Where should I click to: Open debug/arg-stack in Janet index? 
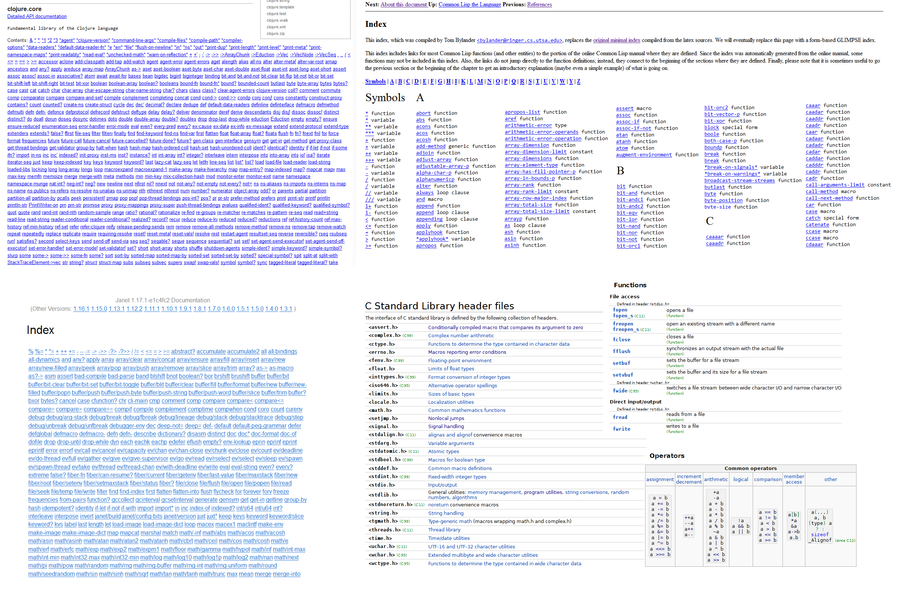[x=67, y=418]
